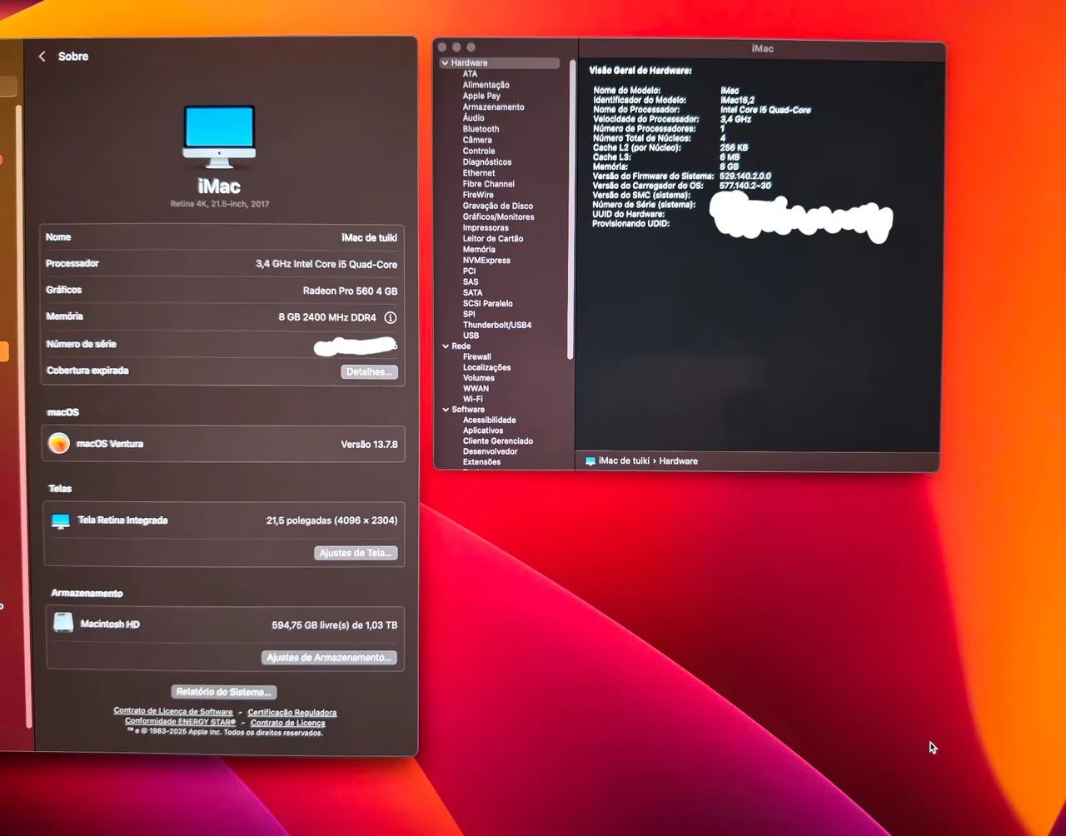Image resolution: width=1066 pixels, height=836 pixels.
Task: Select Firewall under Rede
Action: 477,357
